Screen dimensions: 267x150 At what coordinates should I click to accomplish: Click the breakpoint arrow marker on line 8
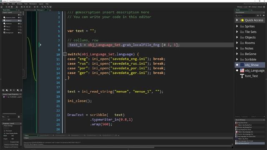[x=40, y=45]
